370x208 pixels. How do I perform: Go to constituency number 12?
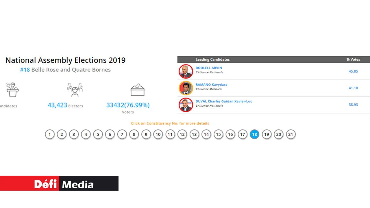point(182,134)
